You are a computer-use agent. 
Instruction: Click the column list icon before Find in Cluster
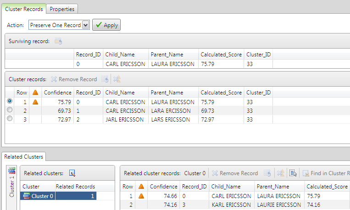pyautogui.click(x=293, y=173)
